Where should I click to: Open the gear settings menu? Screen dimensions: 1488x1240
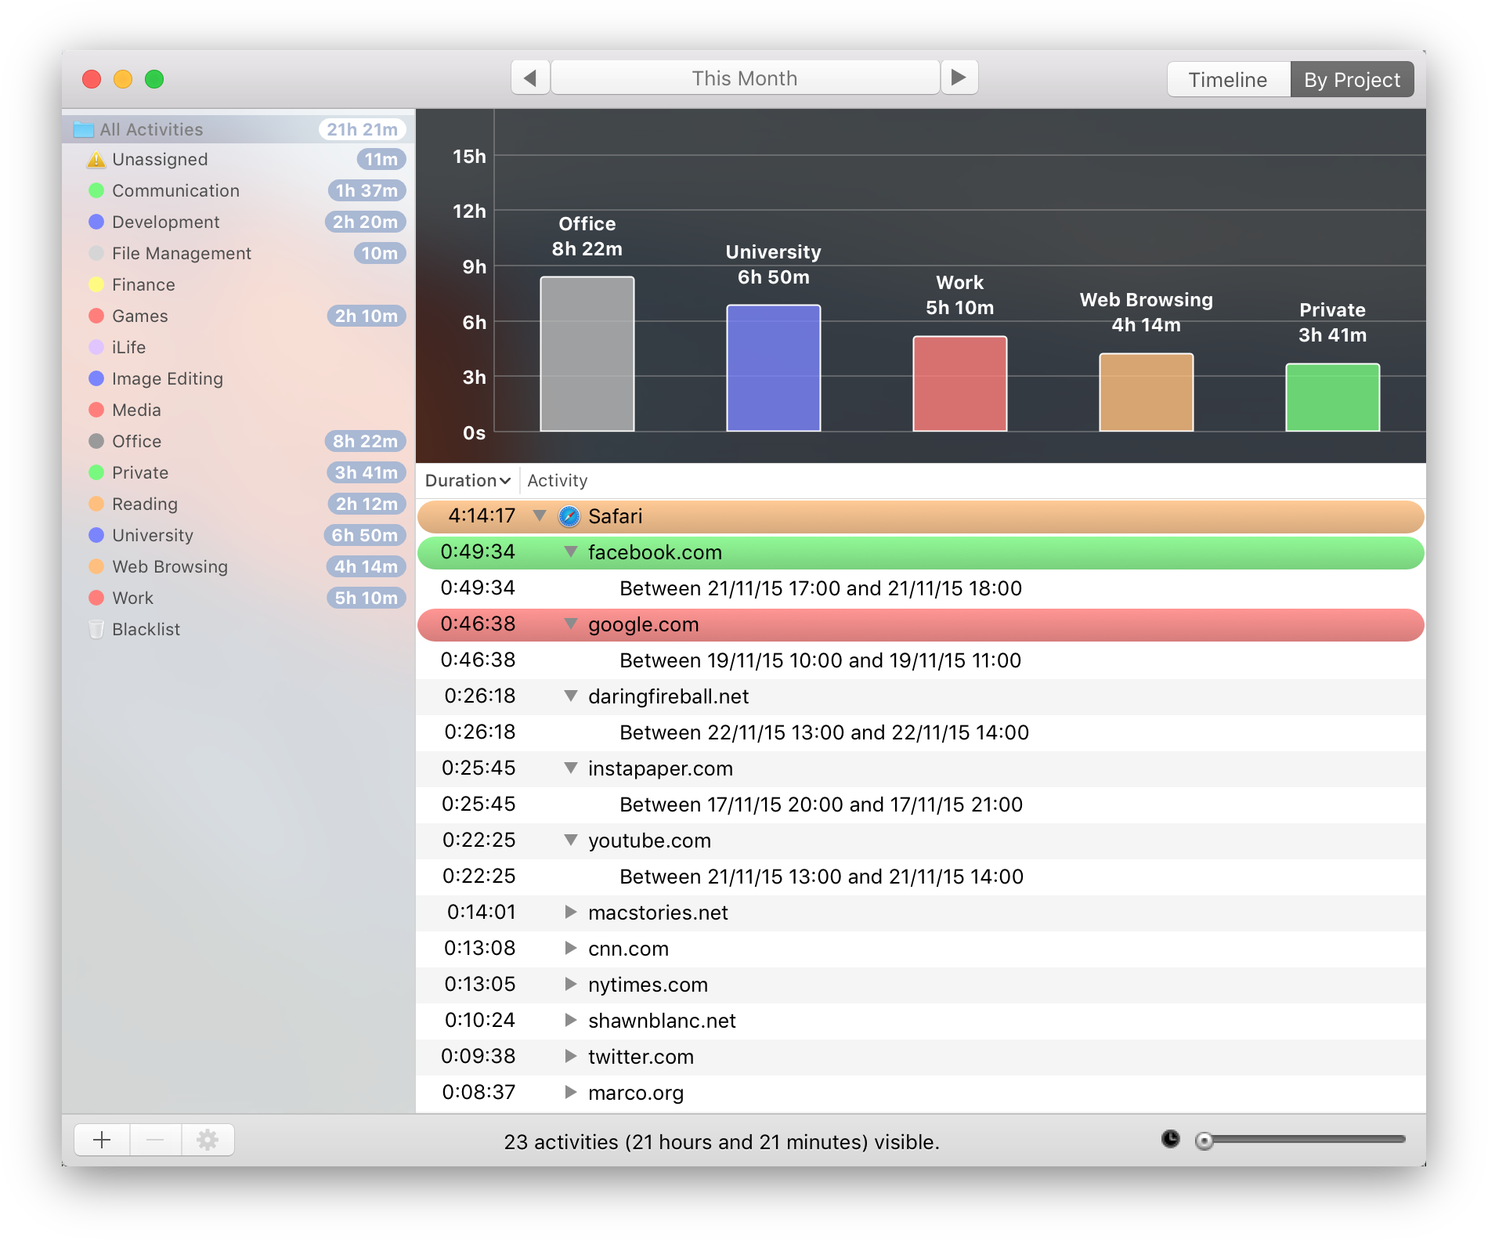208,1140
